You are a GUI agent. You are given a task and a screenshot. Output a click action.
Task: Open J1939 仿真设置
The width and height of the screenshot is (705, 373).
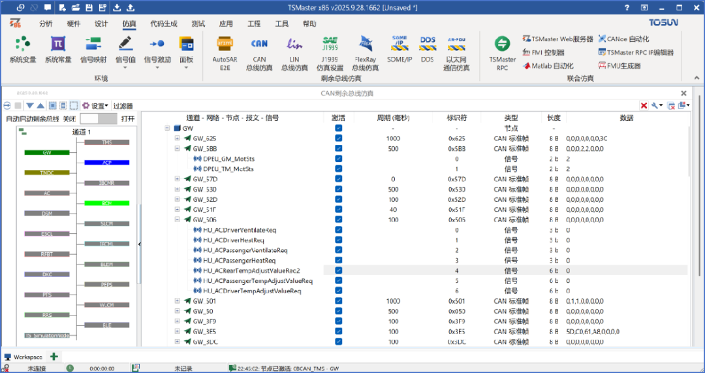click(330, 54)
